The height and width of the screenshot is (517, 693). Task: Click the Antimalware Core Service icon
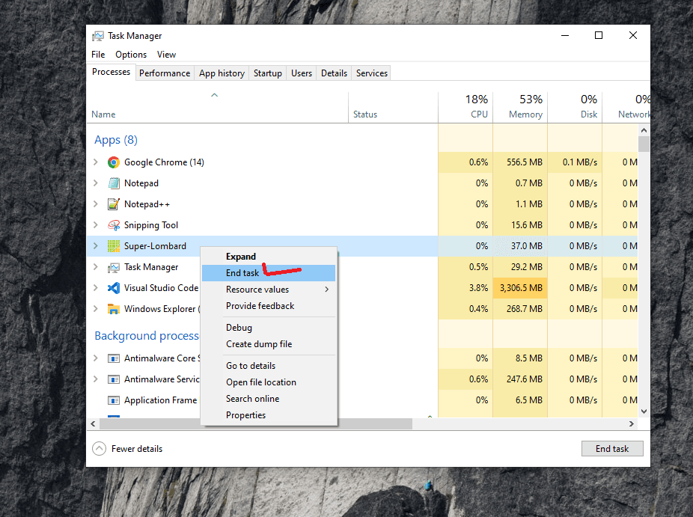pos(114,358)
